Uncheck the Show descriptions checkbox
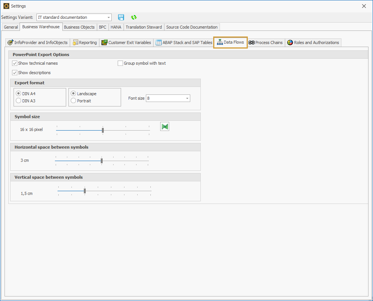This screenshot has height=301, width=373. point(14,72)
